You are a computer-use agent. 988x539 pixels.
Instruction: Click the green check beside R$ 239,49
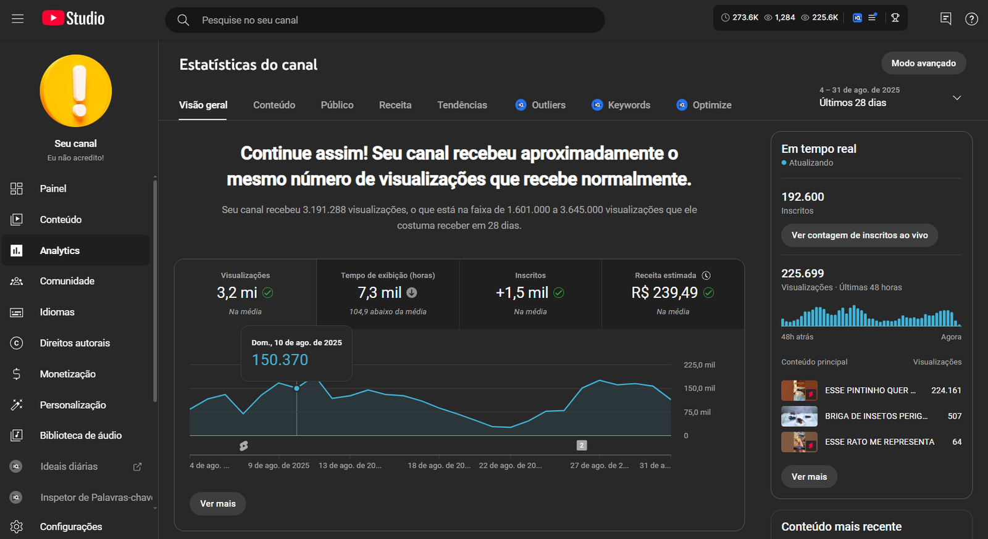pyautogui.click(x=709, y=293)
